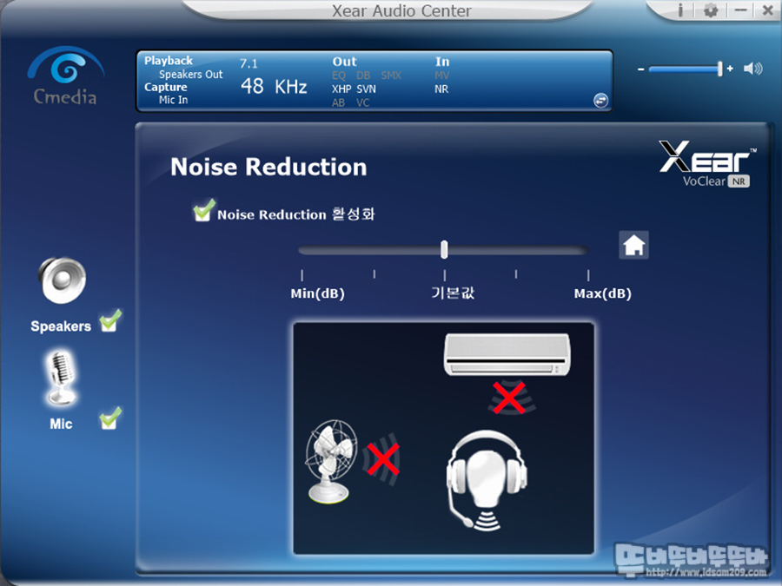The image size is (782, 586).
Task: Click the Min(dB) label
Action: pyautogui.click(x=318, y=293)
